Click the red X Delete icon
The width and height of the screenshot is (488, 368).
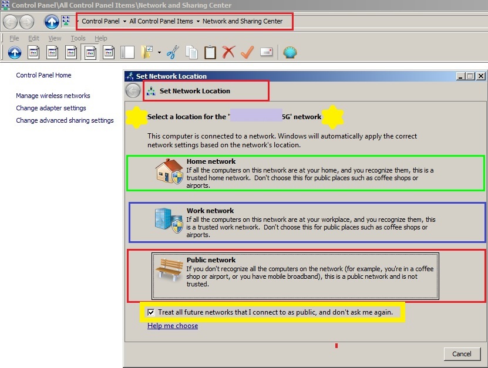pos(229,52)
